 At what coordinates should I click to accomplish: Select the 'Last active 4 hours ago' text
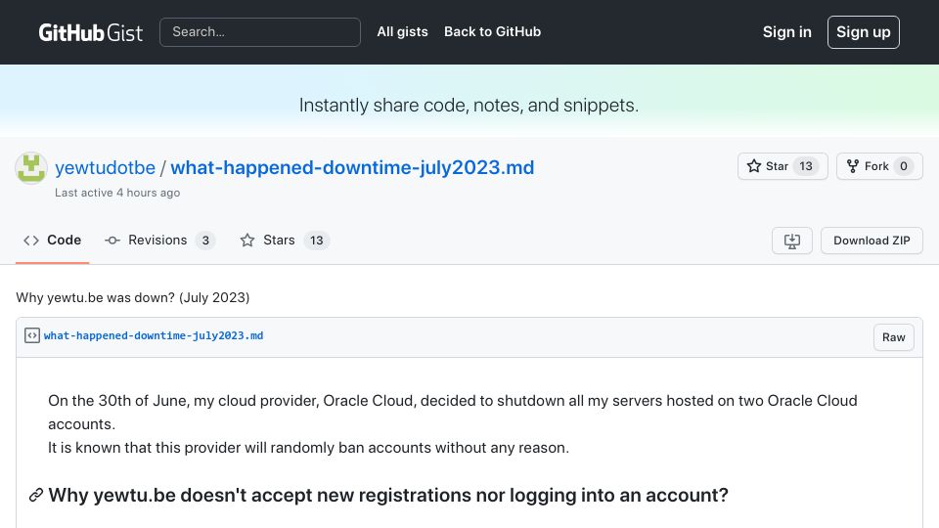point(117,193)
